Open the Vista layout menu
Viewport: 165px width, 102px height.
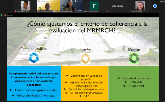163,2
